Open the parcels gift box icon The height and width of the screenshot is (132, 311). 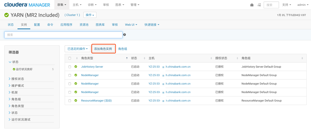click(x=252, y=5)
